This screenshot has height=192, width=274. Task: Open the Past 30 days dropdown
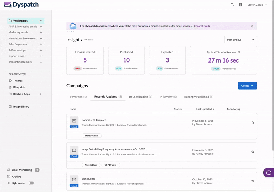pos(240,40)
